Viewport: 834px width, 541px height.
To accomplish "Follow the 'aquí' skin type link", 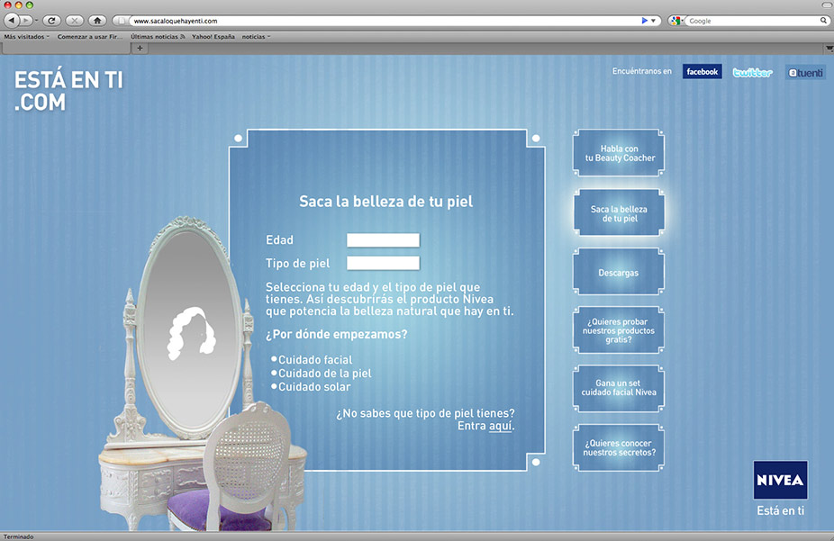I will tap(500, 426).
